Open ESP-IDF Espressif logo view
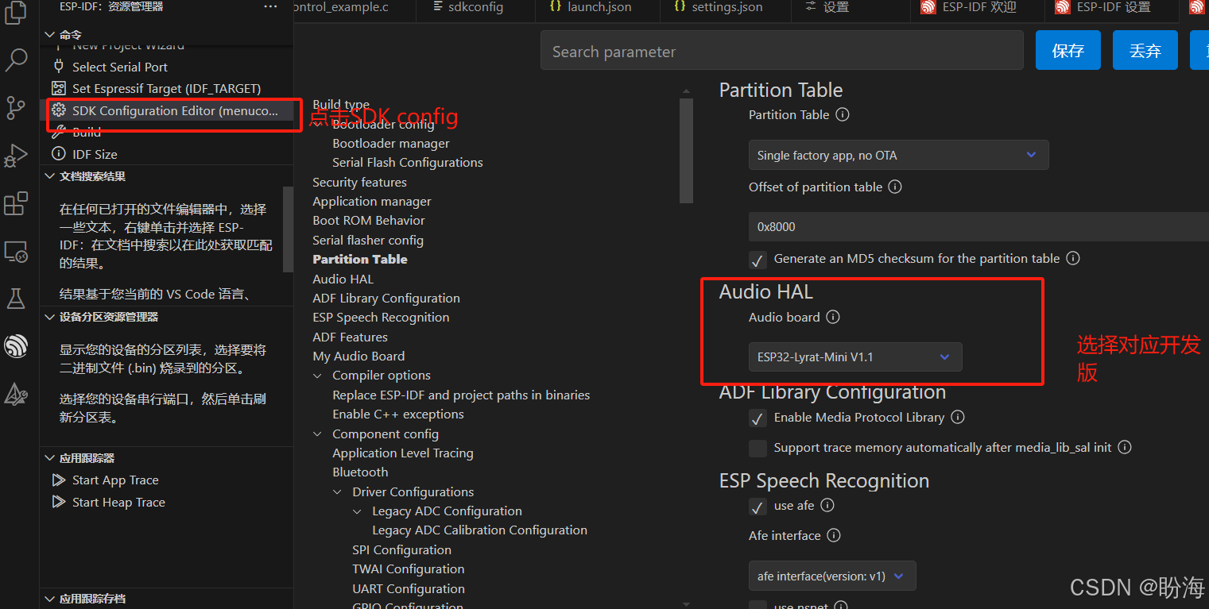 click(x=16, y=345)
